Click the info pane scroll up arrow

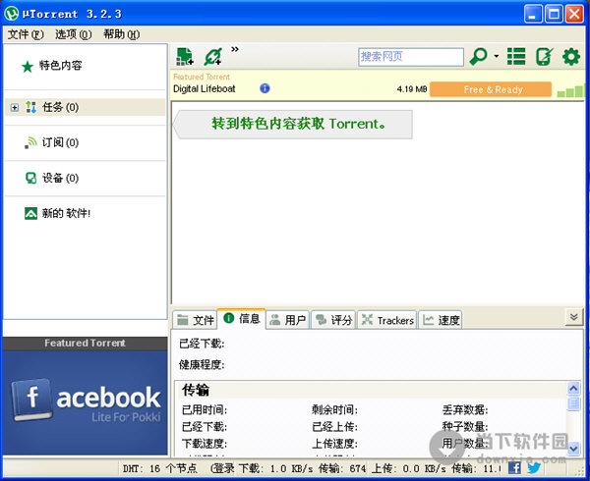[x=573, y=389]
